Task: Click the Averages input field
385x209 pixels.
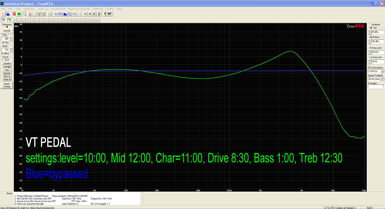Action: pos(376,86)
